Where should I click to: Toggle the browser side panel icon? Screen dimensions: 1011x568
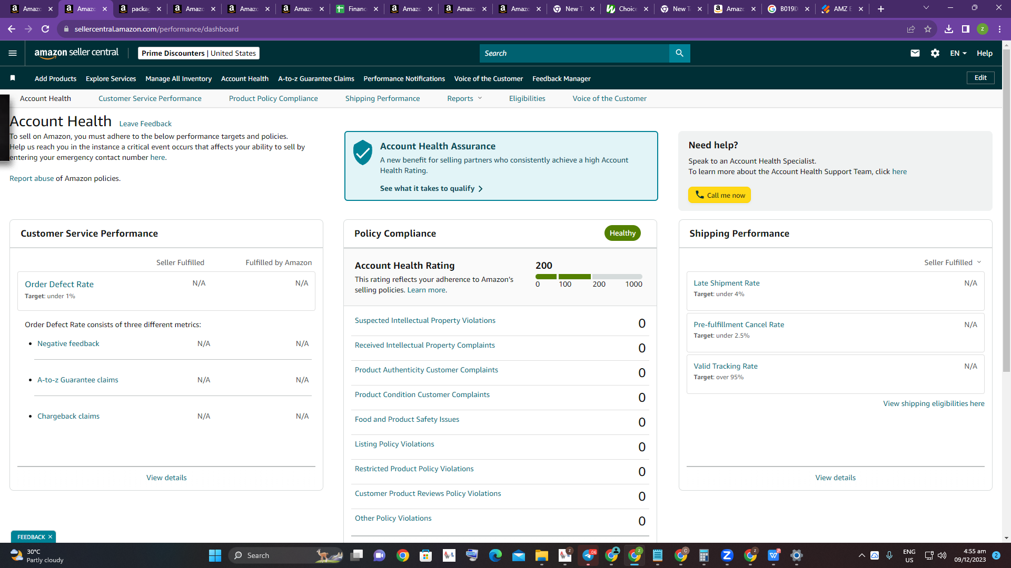(x=966, y=29)
